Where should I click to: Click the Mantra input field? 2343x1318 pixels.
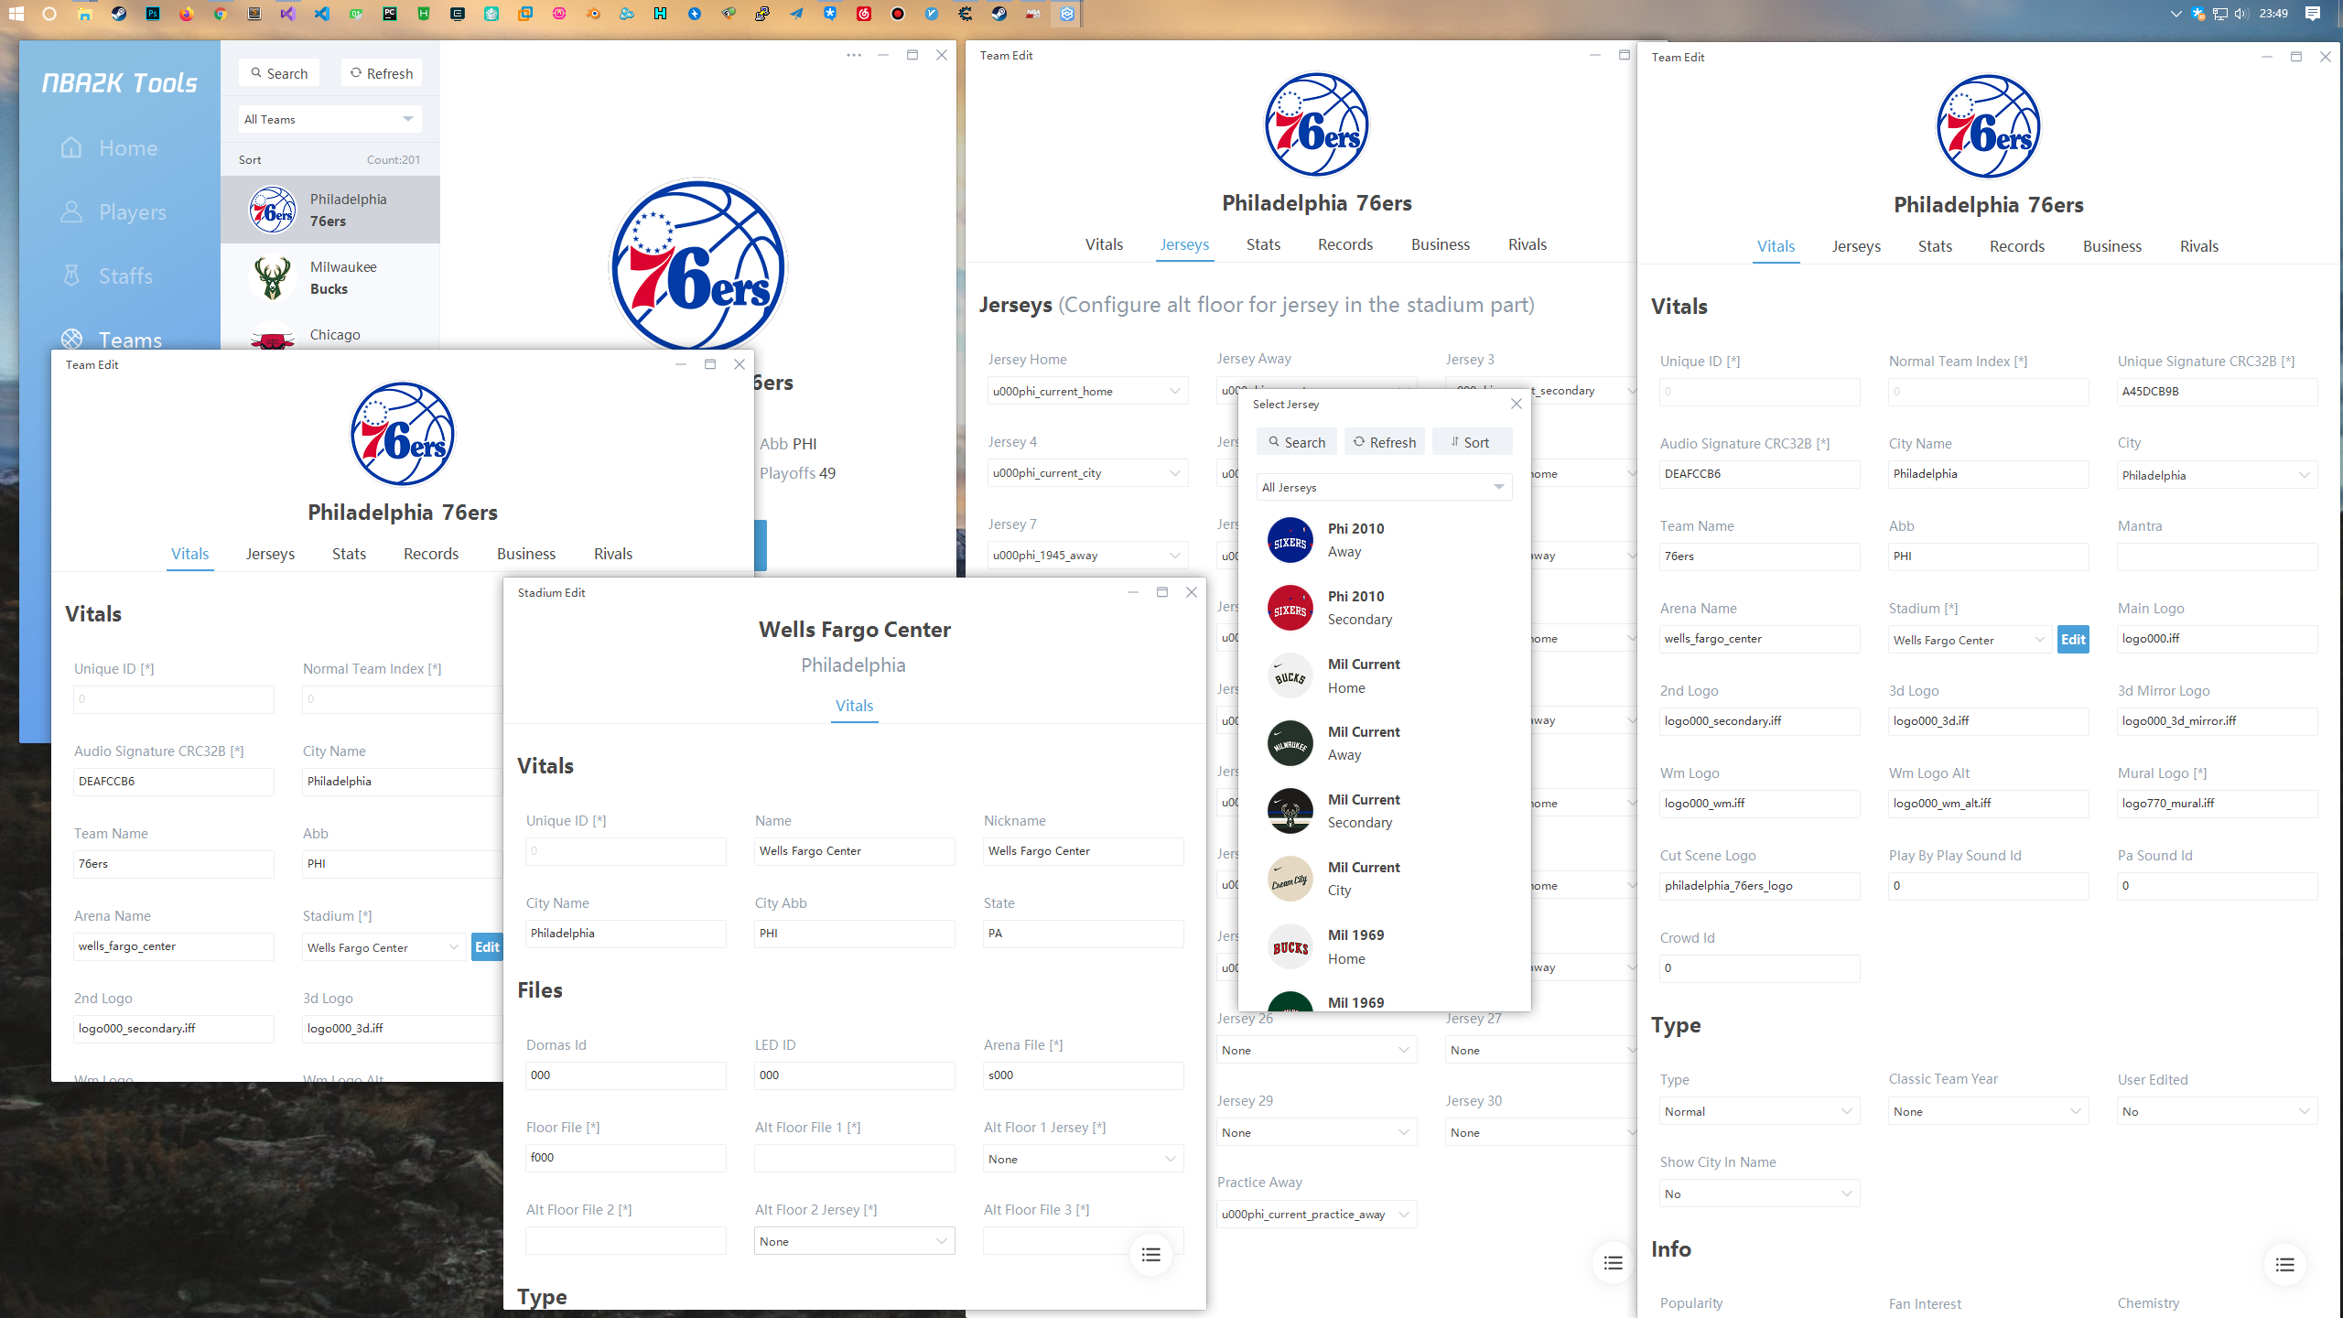[2217, 556]
